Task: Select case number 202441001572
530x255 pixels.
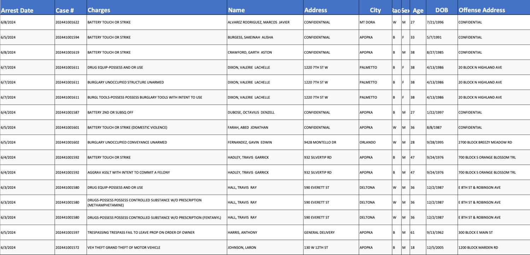Action: pyautogui.click(x=67, y=248)
